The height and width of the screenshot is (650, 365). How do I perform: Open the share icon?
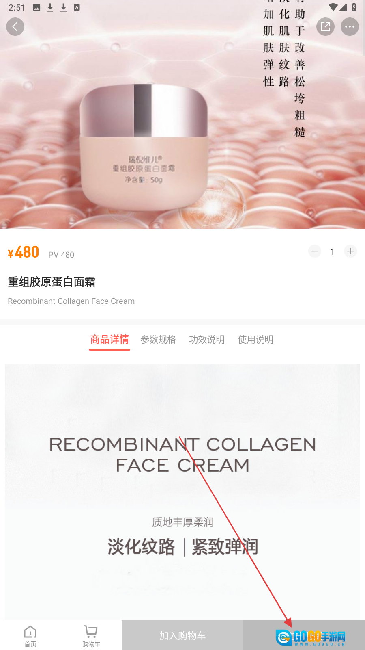325,27
